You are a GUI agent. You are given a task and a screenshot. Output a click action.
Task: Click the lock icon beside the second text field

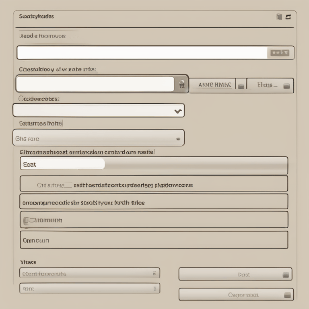[182, 84]
